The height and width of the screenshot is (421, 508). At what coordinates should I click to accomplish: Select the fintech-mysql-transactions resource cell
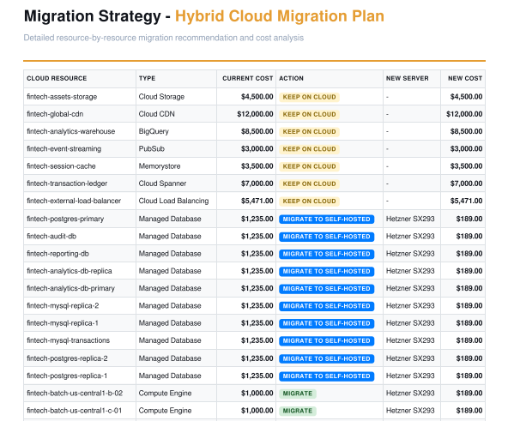coord(80,340)
